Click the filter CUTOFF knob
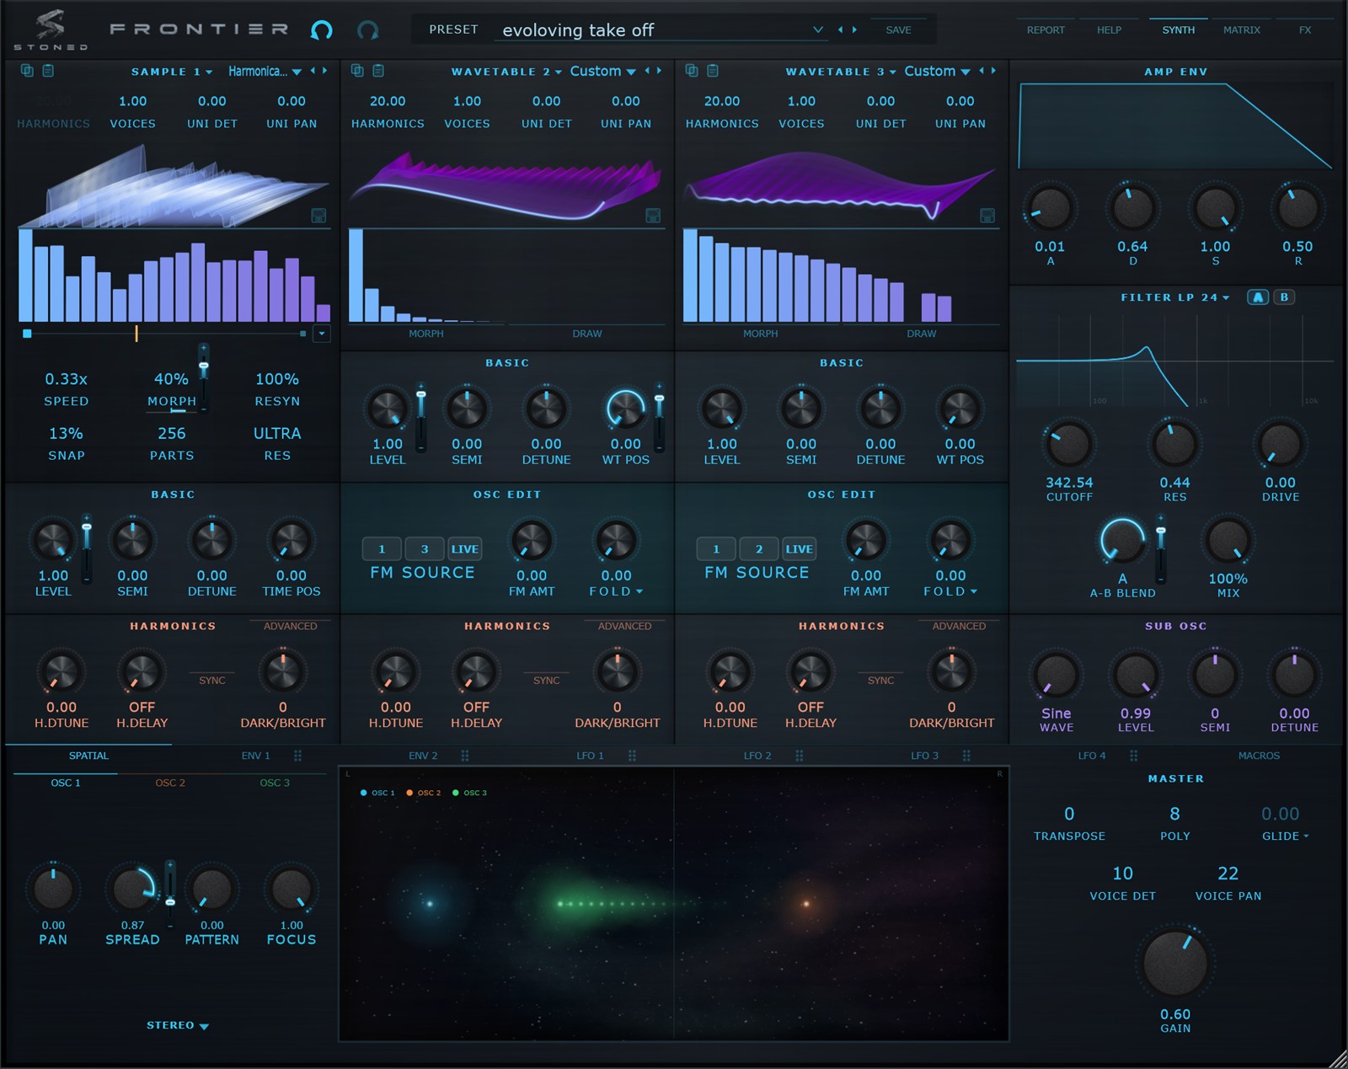The image size is (1348, 1069). click(x=1069, y=446)
